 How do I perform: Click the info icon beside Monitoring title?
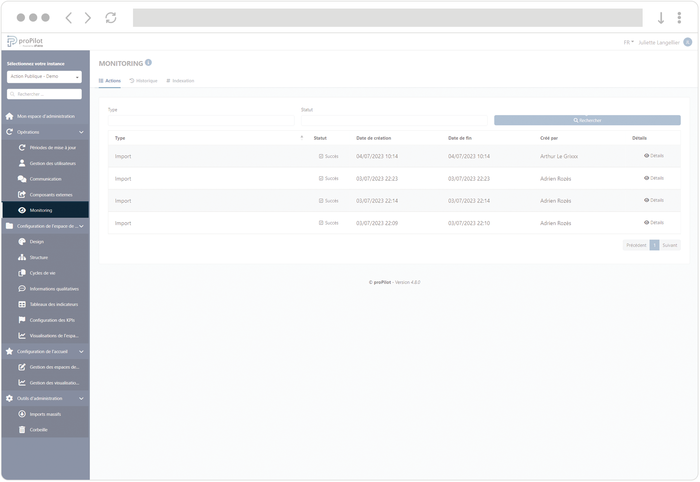coord(148,63)
